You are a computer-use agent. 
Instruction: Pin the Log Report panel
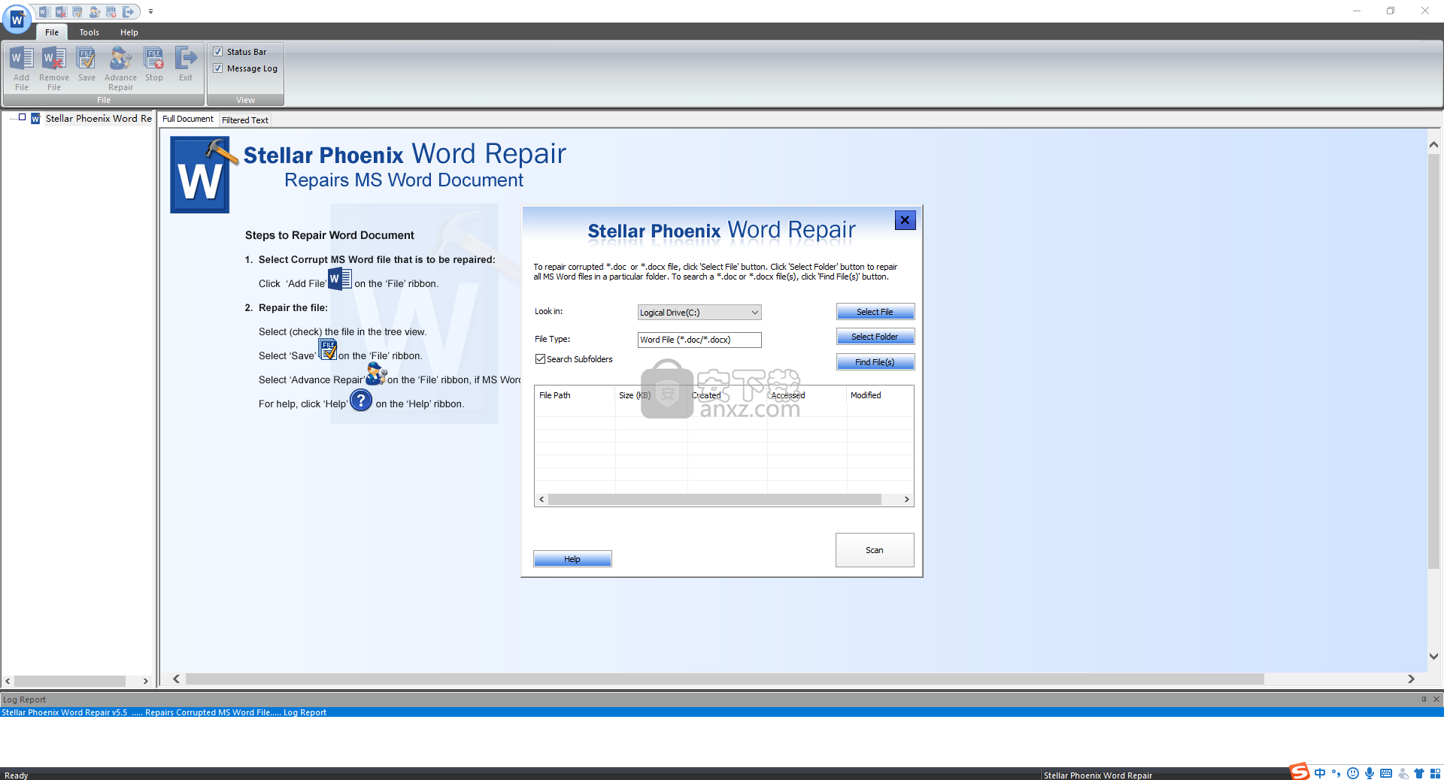1424,700
